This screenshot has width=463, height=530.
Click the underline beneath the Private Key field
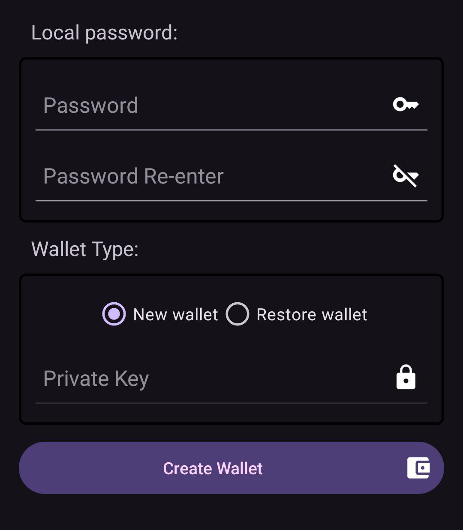(x=231, y=403)
